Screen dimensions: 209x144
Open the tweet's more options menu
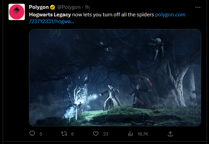point(198,7)
